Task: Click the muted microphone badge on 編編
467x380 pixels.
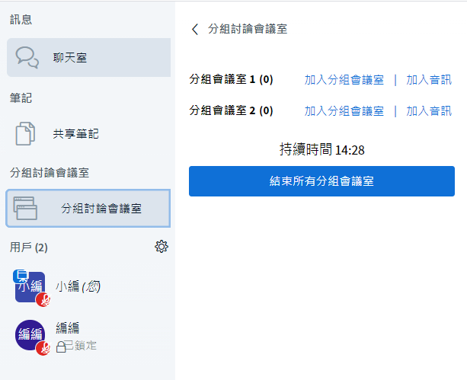Action: pos(43,348)
